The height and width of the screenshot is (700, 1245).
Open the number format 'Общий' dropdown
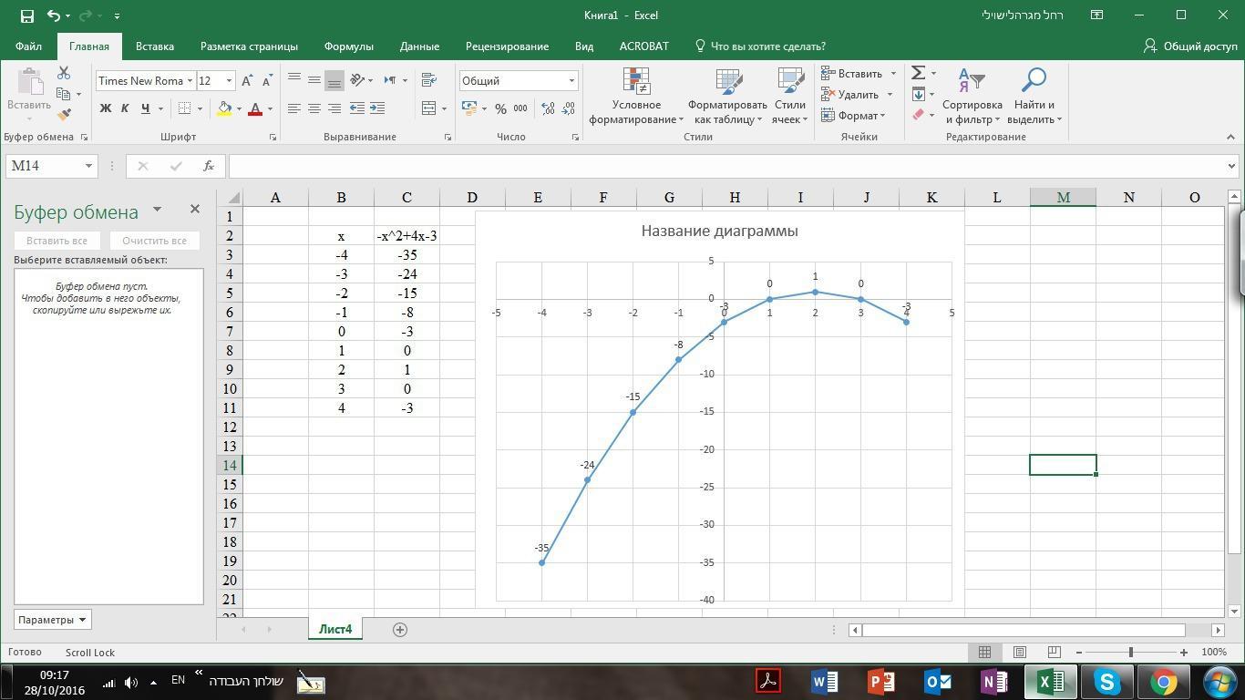click(x=571, y=81)
